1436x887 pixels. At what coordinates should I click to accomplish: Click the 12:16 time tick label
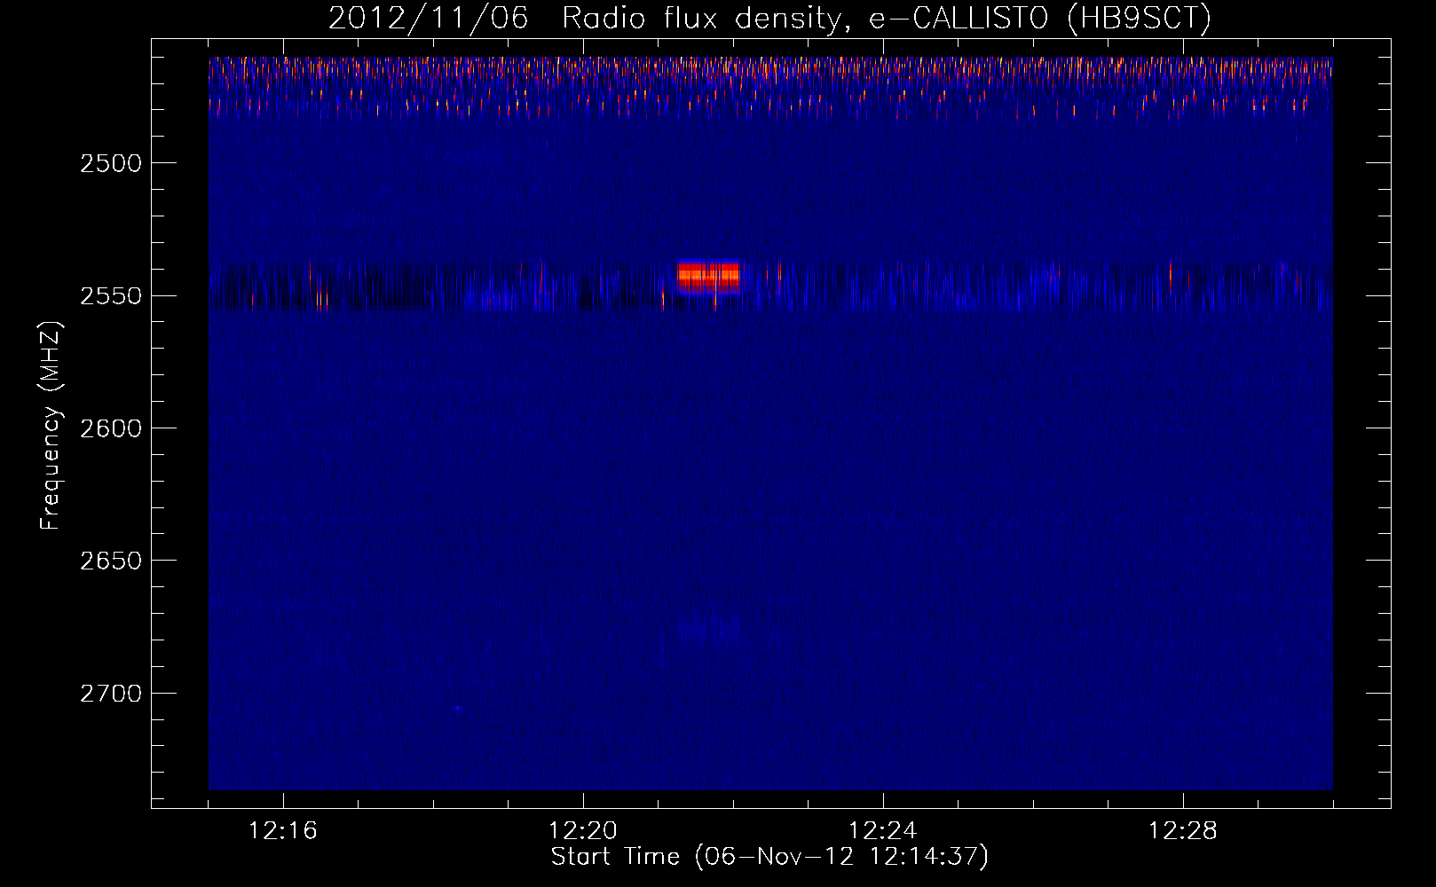(283, 831)
